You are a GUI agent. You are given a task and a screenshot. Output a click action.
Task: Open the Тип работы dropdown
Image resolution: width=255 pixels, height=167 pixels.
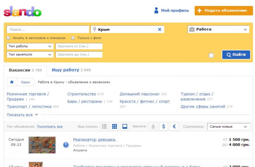pos(30,46)
